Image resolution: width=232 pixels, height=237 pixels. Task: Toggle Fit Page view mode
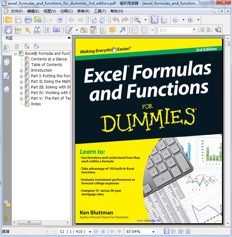[155, 20]
